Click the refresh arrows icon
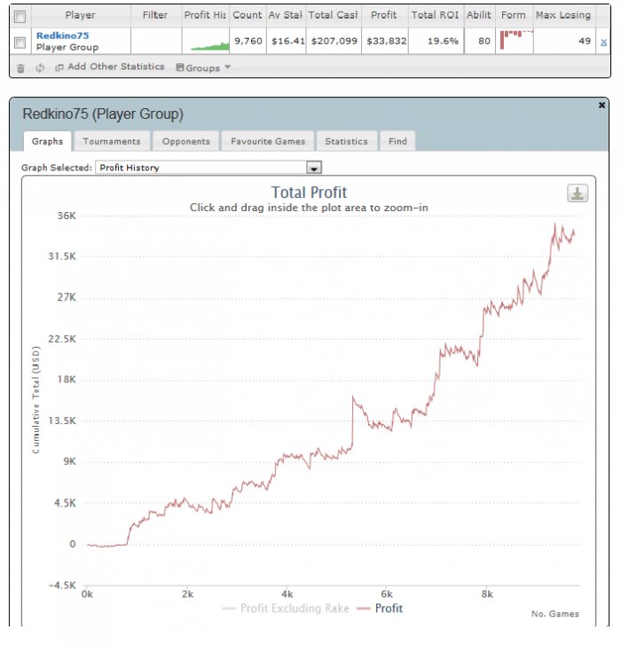This screenshot has height=645, width=621. [x=40, y=68]
